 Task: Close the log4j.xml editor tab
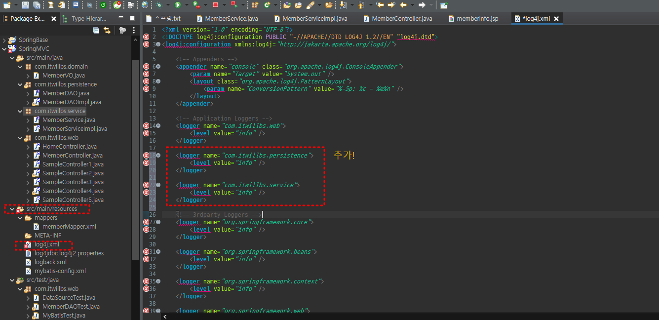click(x=556, y=19)
